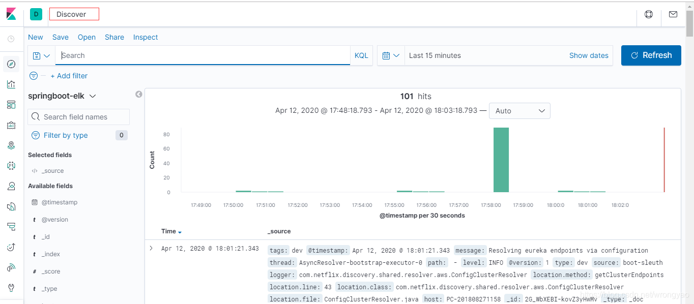
Task: Click the Show dates link
Action: click(589, 55)
